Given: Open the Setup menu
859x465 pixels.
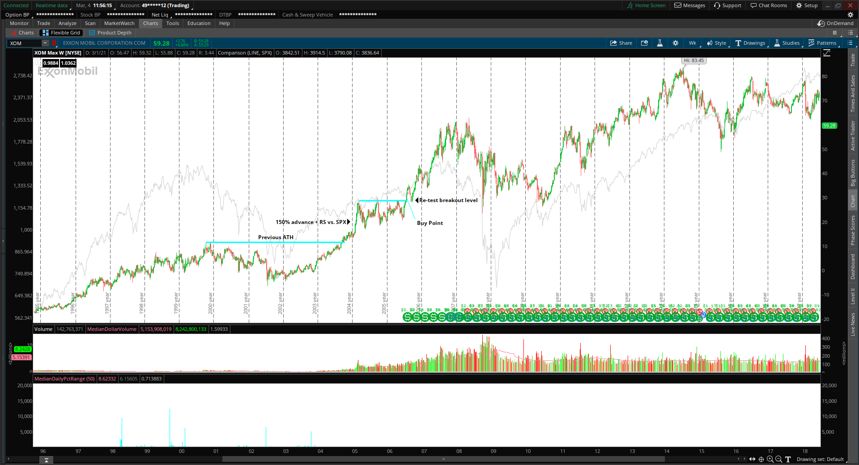Looking at the screenshot, I should coord(807,5).
